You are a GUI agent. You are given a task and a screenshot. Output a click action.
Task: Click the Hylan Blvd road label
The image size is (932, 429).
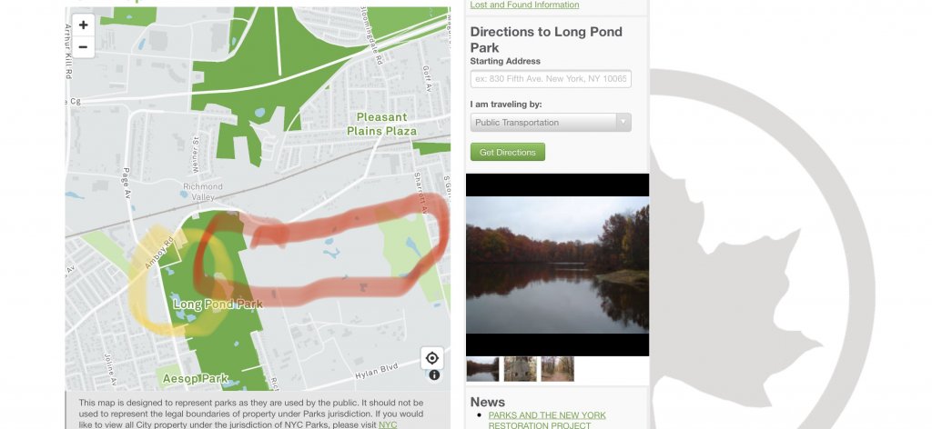(376, 372)
